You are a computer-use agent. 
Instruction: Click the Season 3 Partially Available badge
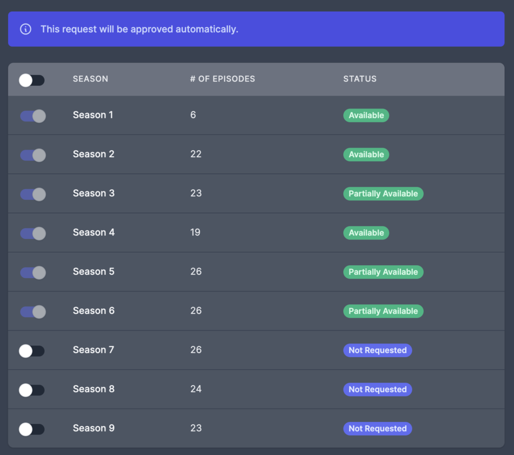pyautogui.click(x=383, y=194)
